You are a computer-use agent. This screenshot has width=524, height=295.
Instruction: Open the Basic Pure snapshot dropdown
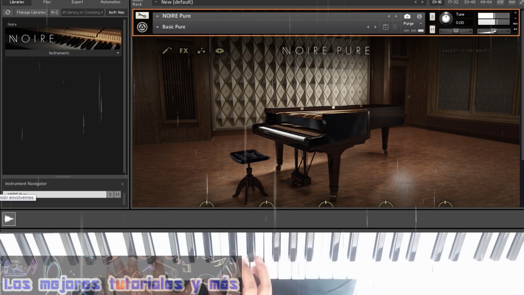coord(158,27)
